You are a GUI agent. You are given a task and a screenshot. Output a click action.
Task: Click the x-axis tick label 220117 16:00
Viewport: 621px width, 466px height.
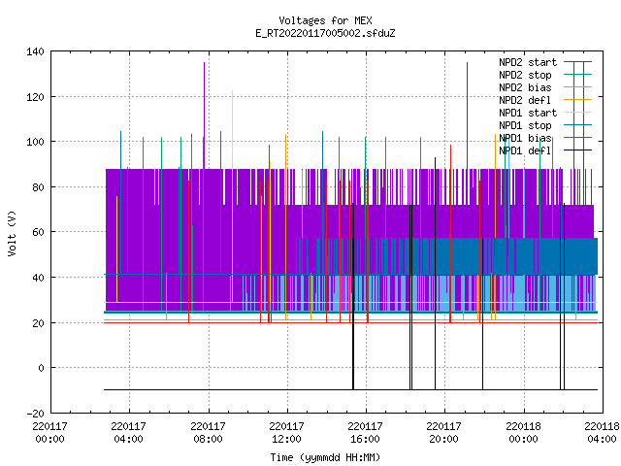pyautogui.click(x=366, y=432)
